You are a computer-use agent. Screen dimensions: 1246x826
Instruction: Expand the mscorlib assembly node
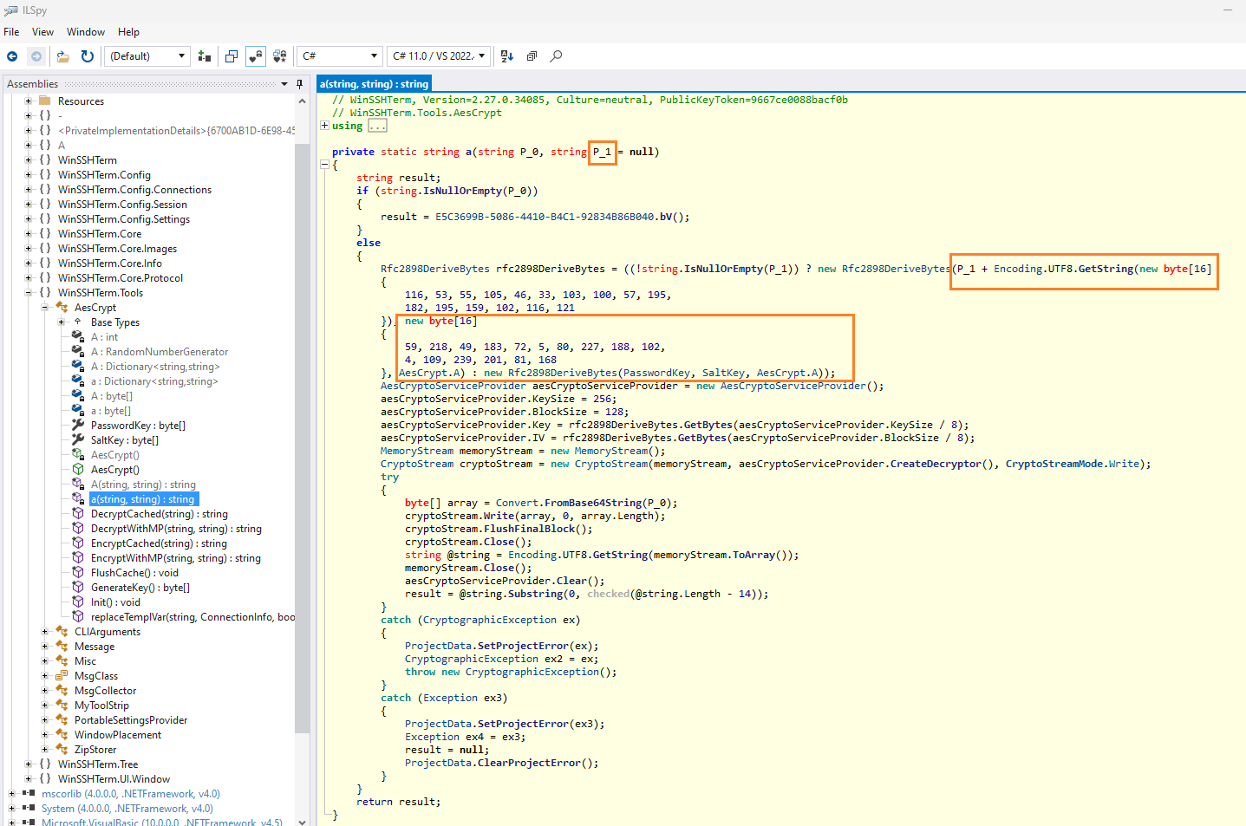(x=12, y=794)
